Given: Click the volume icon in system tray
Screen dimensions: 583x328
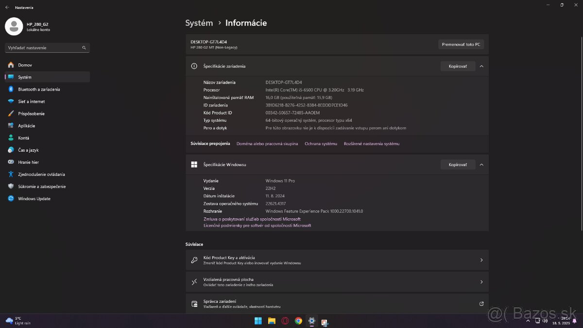Looking at the screenshot, I should tap(546, 321).
